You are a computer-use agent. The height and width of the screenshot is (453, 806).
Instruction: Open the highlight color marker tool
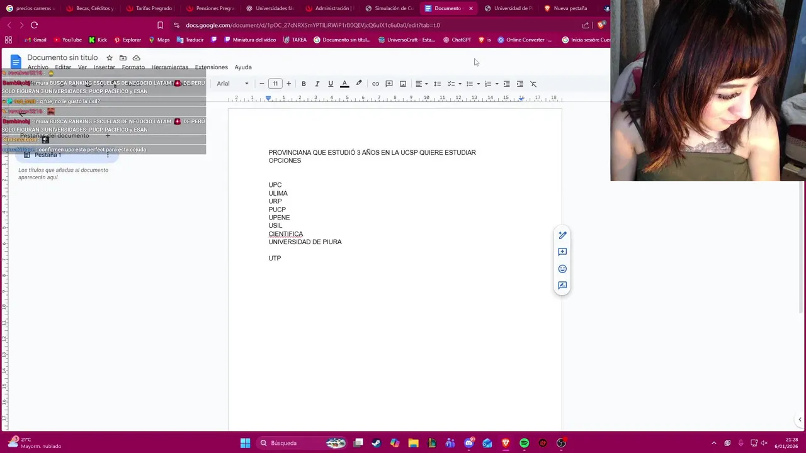[359, 84]
